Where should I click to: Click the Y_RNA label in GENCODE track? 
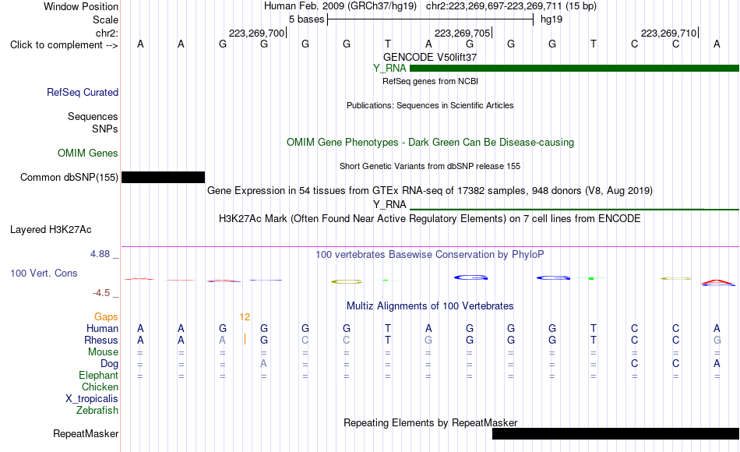click(x=389, y=69)
